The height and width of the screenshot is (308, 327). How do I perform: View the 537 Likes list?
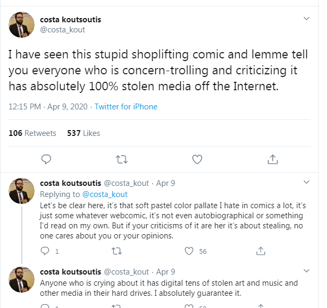pos(83,133)
